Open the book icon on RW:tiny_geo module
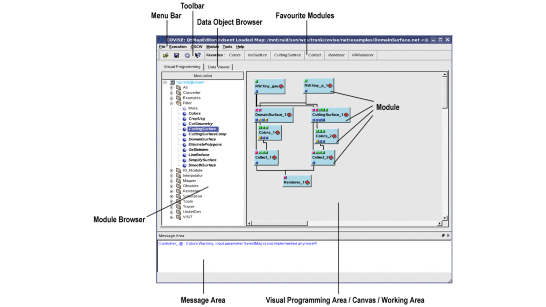Image resolution: width=546 pixels, height=307 pixels. tap(281, 86)
